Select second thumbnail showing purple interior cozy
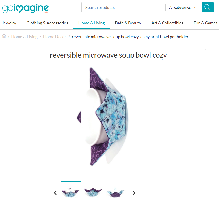Image resolution: width=219 pixels, height=203 pixels. (x=93, y=191)
